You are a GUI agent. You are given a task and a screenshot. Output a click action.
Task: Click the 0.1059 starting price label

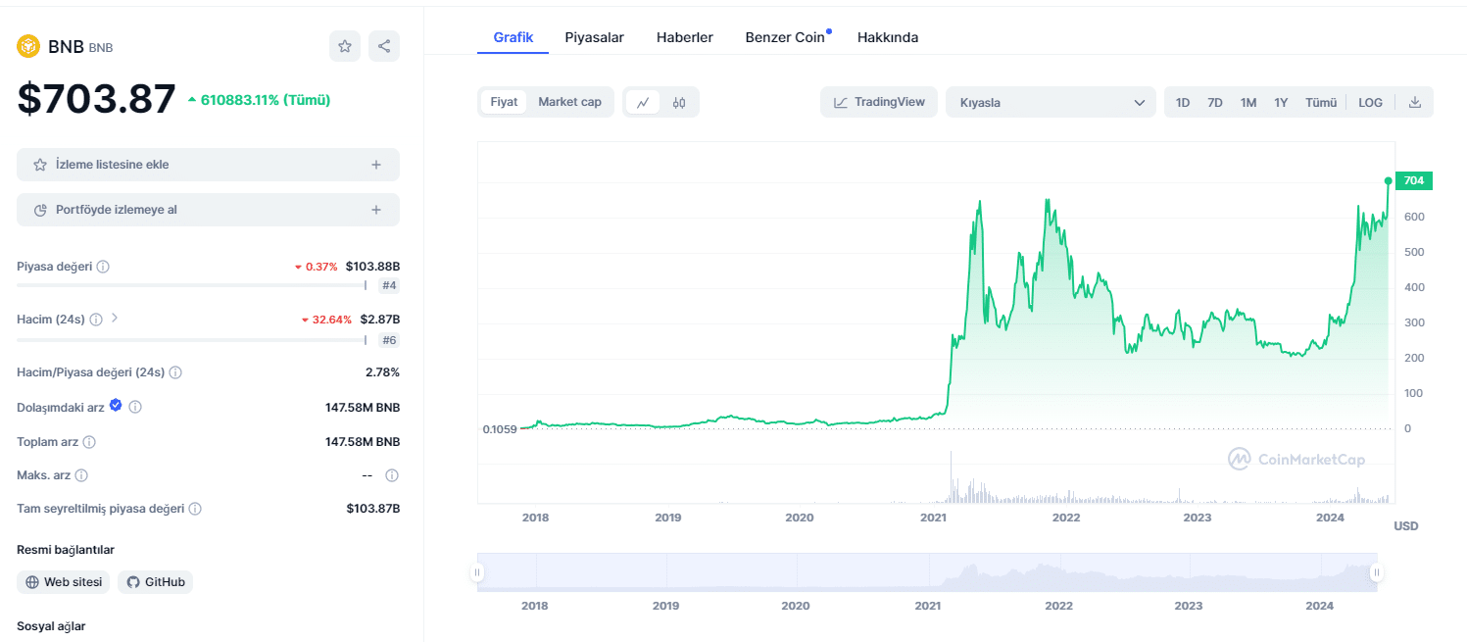click(500, 429)
